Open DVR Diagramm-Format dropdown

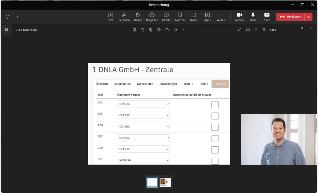coord(143,149)
